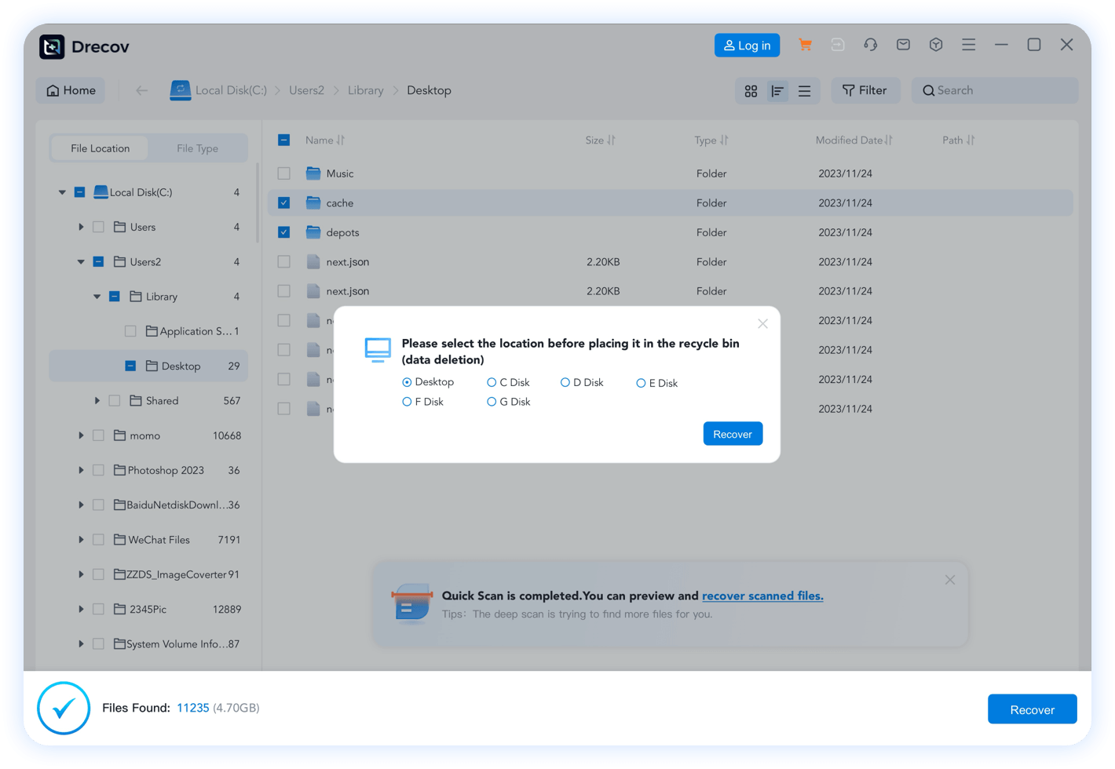Open the mail envelope icon
Viewport: 1115px width, 769px height.
(x=903, y=45)
